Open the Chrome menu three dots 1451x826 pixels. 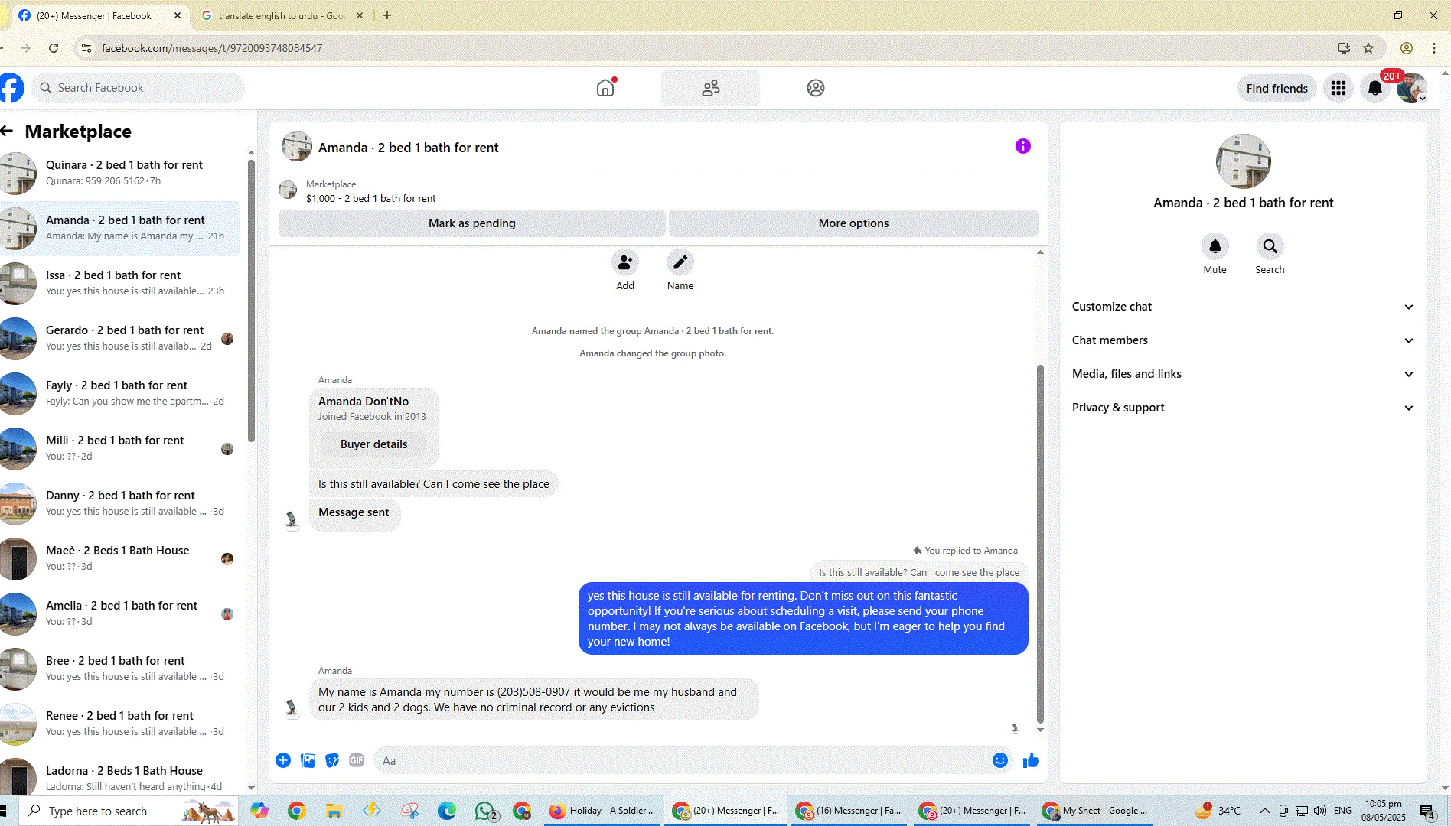click(1434, 48)
